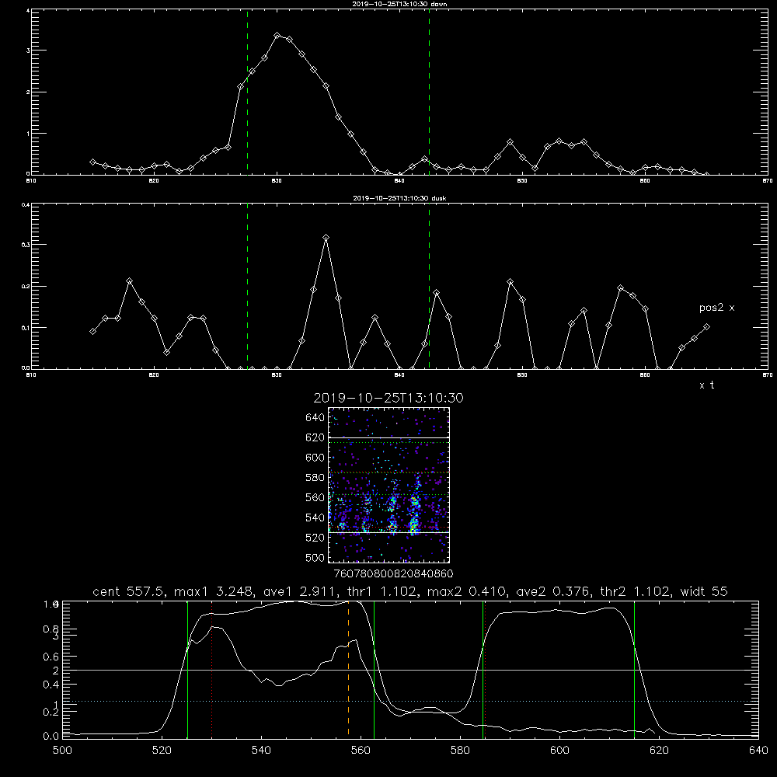Image resolution: width=777 pixels, height=777 pixels.
Task: Click the bottom plot x-axis label 640
Action: (758, 750)
